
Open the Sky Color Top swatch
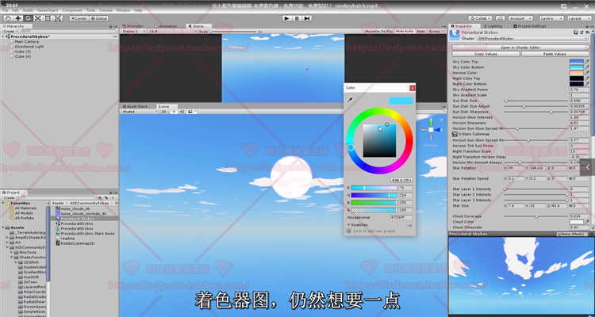coord(577,62)
